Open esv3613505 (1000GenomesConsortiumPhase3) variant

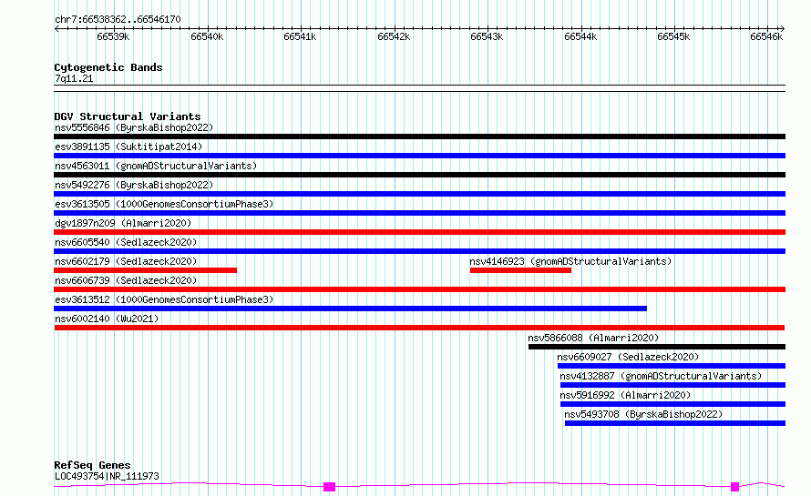pos(164,204)
